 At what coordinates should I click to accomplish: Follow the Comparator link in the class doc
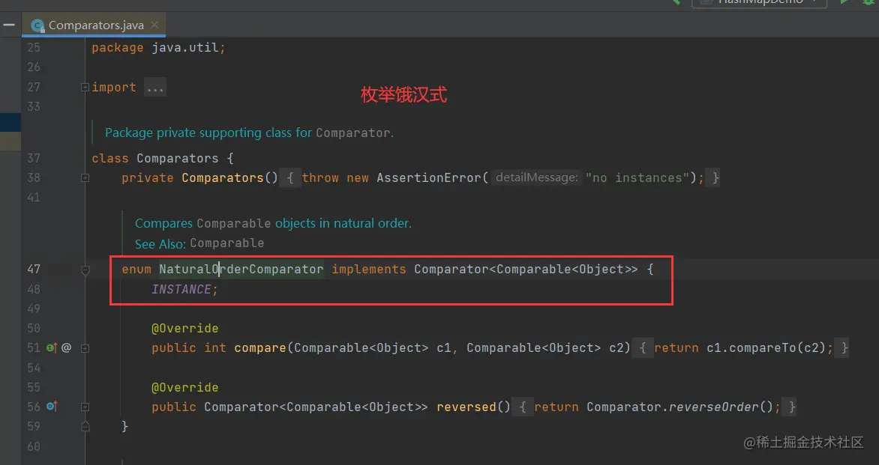point(352,133)
